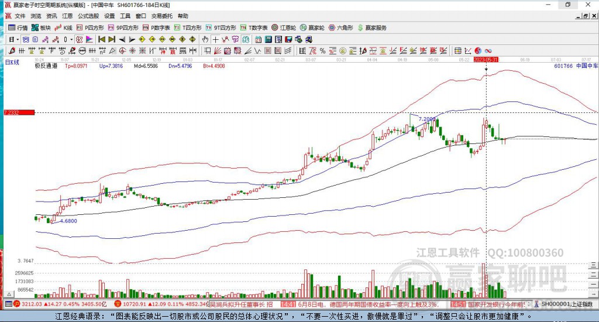599x322 pixels.
Task: Select the red pen drawing tool
Action: coord(12,50)
